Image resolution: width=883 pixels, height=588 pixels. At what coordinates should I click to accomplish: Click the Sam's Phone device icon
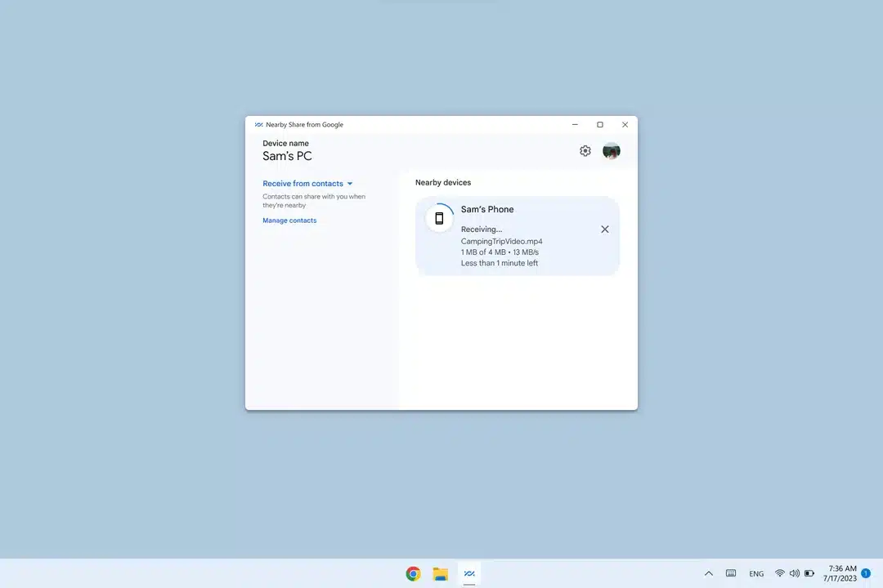[440, 218]
